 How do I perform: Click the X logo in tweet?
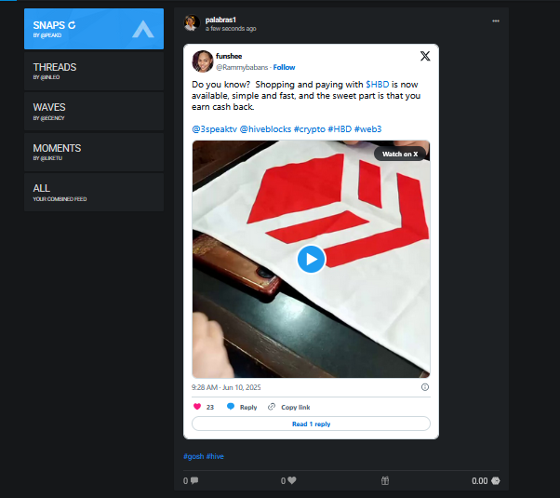[x=425, y=56]
